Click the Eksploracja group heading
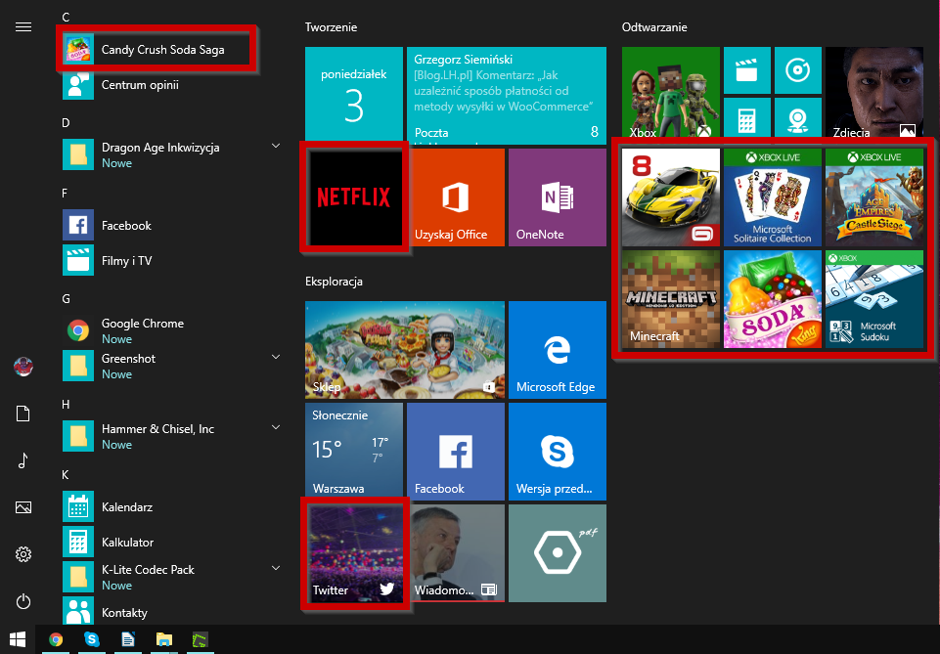Screen dimensions: 940x654 tap(334, 282)
